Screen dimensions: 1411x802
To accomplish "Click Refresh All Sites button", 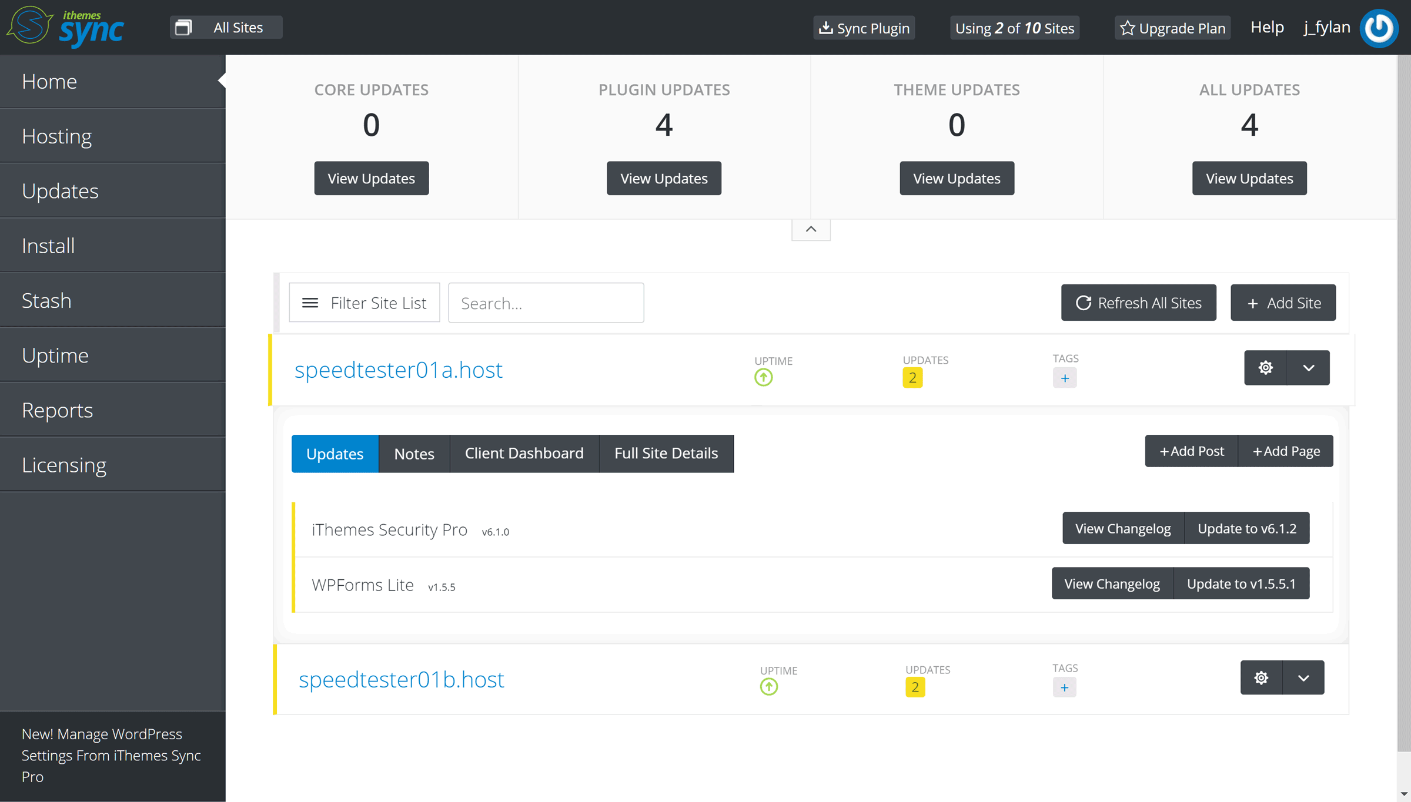I will tap(1139, 303).
